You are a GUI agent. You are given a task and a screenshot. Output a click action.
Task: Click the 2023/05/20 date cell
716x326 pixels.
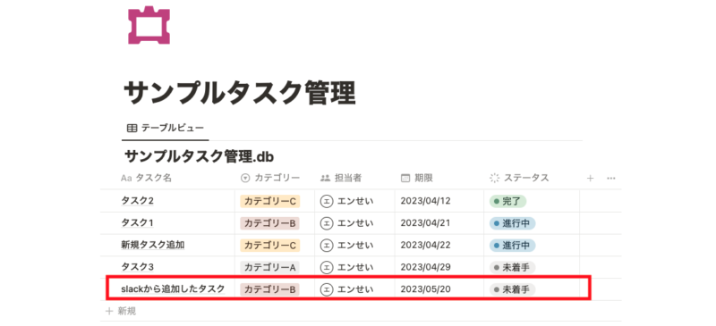pos(426,288)
